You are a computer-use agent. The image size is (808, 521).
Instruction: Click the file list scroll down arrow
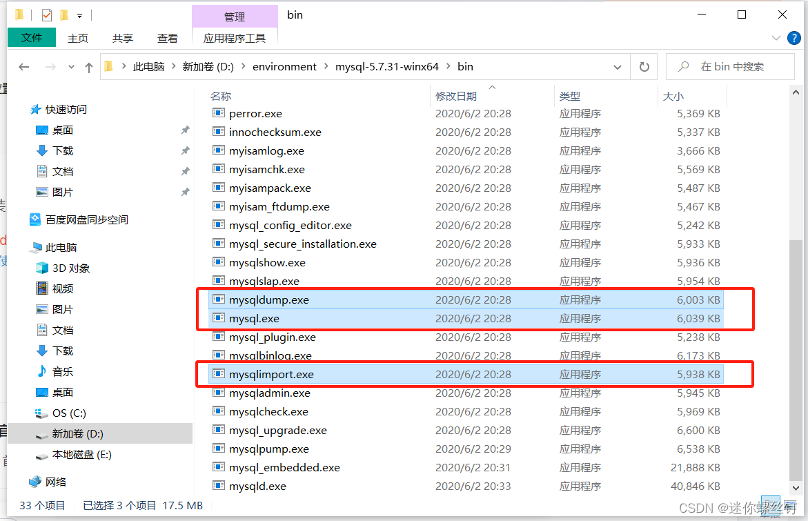796,487
